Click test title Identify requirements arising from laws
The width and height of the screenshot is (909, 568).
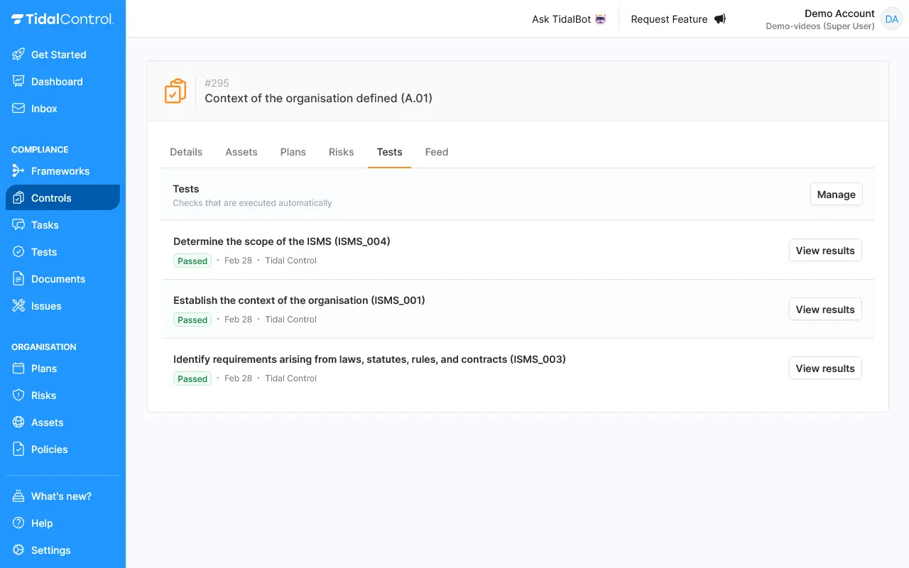(369, 359)
